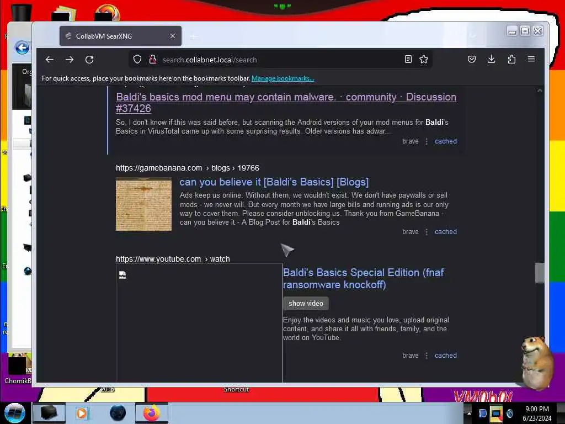
Task: Open Baldi's Basics Special Edition YouTube result
Action: [363, 278]
